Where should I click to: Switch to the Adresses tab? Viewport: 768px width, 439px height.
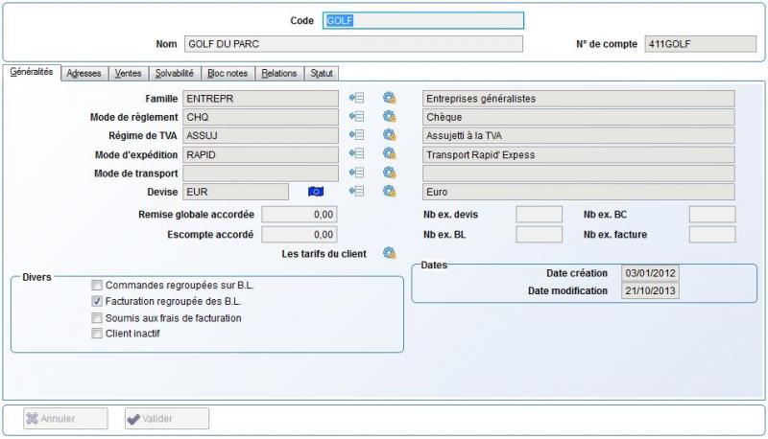coord(84,73)
